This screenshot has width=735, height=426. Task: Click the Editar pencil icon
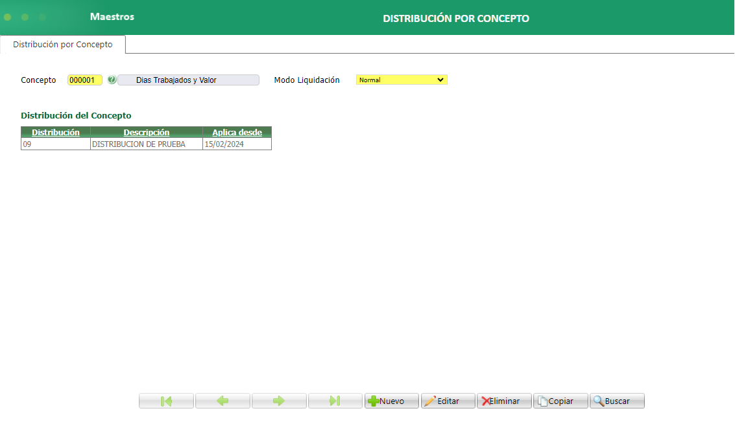(431, 400)
